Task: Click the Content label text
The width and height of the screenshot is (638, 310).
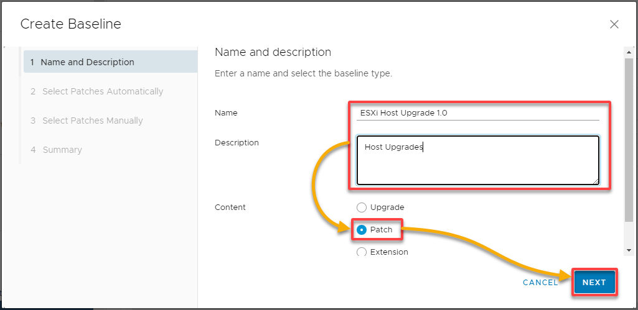Action: coord(230,207)
